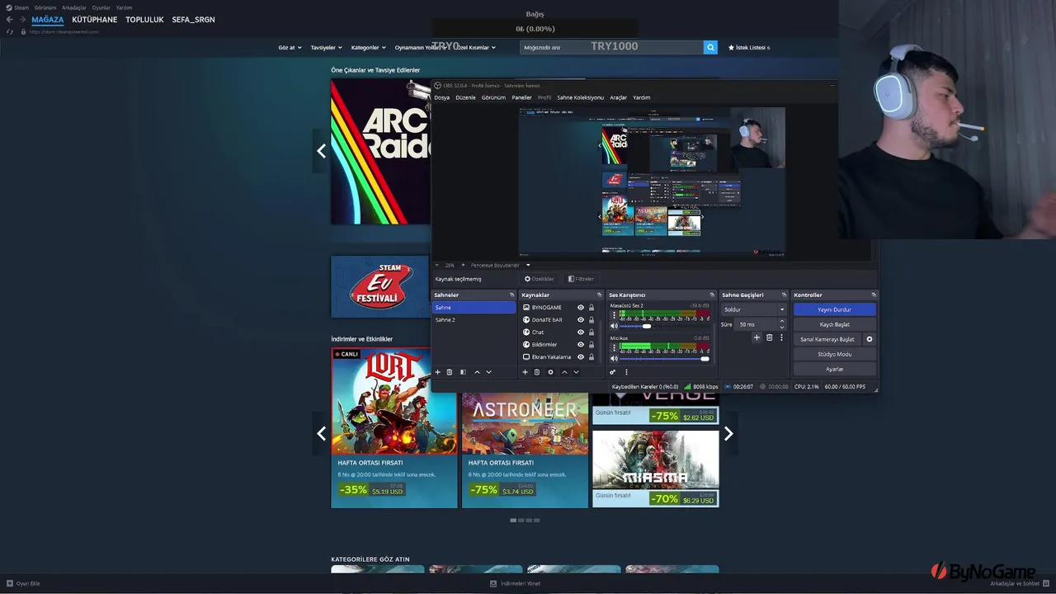Delete selected source in Kaynaklar

click(536, 372)
